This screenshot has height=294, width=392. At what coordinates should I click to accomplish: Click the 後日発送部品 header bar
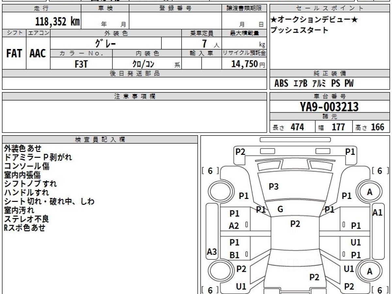click(135, 73)
